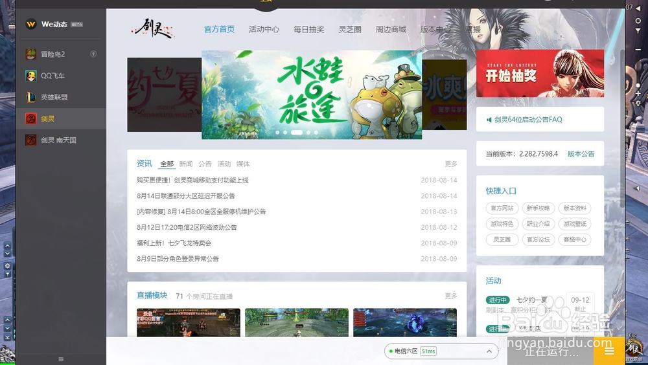Click the yellow menu button beside 正在运行
The height and width of the screenshot is (365, 648).
pos(608,351)
